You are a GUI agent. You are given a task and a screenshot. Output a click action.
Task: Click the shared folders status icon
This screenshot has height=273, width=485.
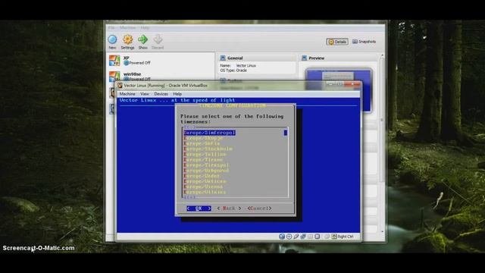[310, 237]
